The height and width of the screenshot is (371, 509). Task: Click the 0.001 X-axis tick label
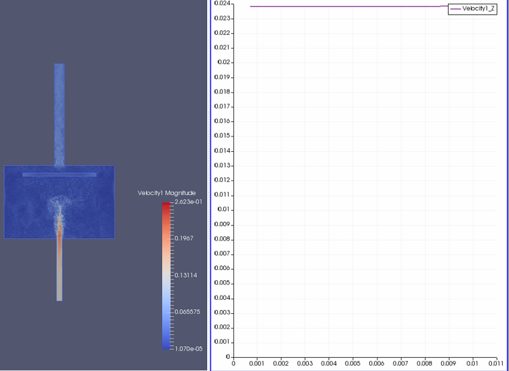click(x=257, y=364)
